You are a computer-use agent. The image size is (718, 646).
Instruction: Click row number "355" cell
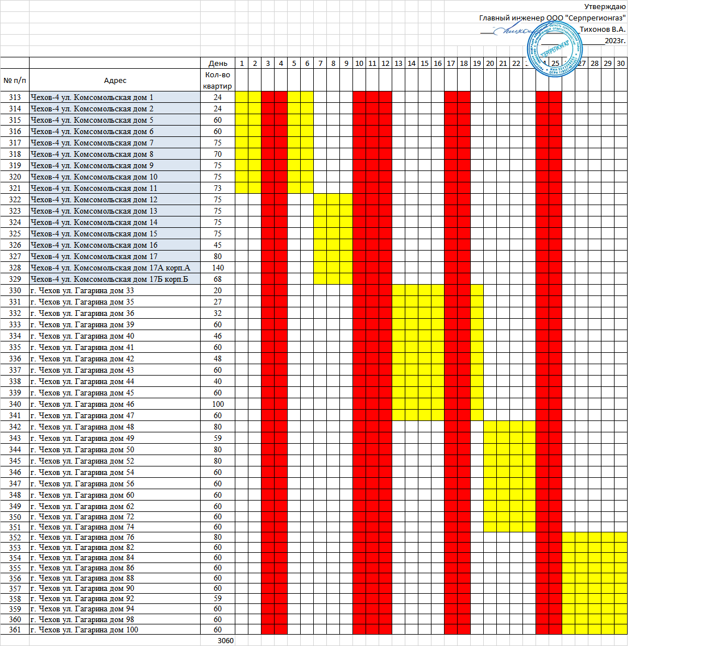coord(15,568)
